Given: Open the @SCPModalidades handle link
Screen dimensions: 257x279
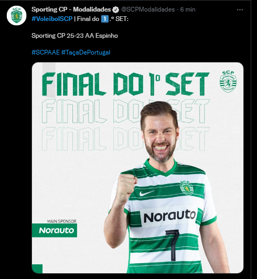Looking at the screenshot, I should click(148, 9).
